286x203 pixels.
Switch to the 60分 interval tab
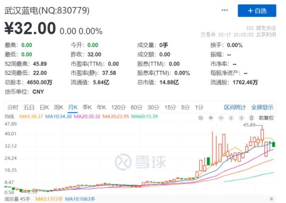point(136,107)
